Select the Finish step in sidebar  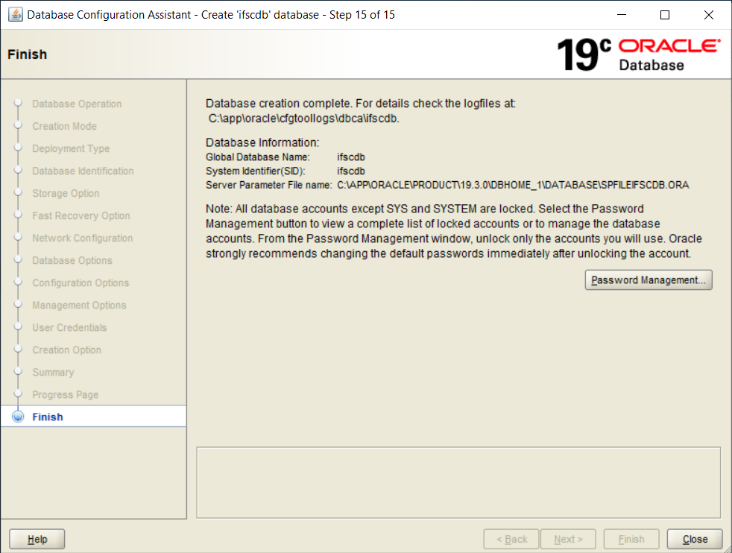(x=48, y=417)
